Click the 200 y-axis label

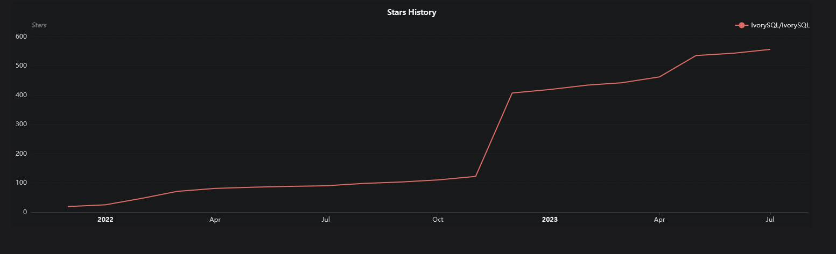point(22,154)
